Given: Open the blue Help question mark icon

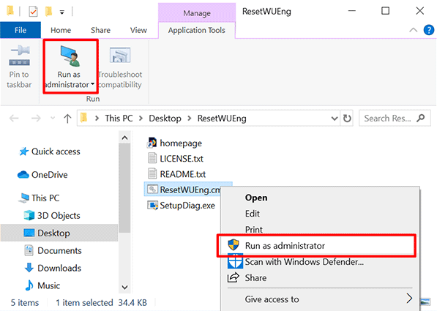Looking at the screenshot, I should [429, 30].
